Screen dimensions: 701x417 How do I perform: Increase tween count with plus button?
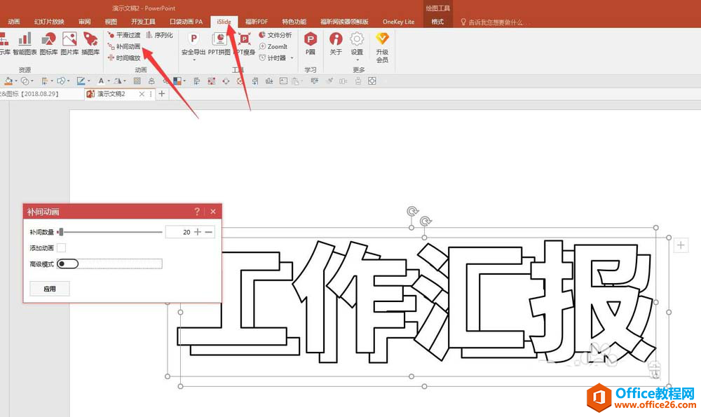[198, 232]
